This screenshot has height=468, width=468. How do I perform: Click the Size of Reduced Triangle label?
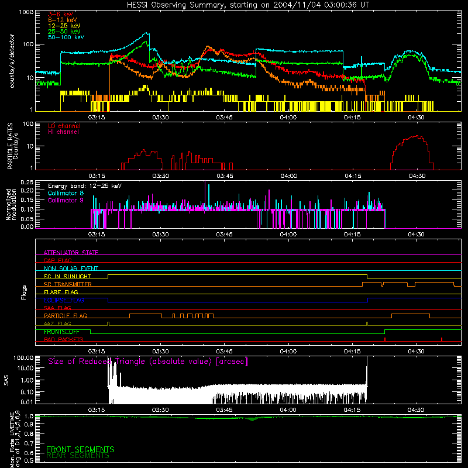click(x=148, y=362)
